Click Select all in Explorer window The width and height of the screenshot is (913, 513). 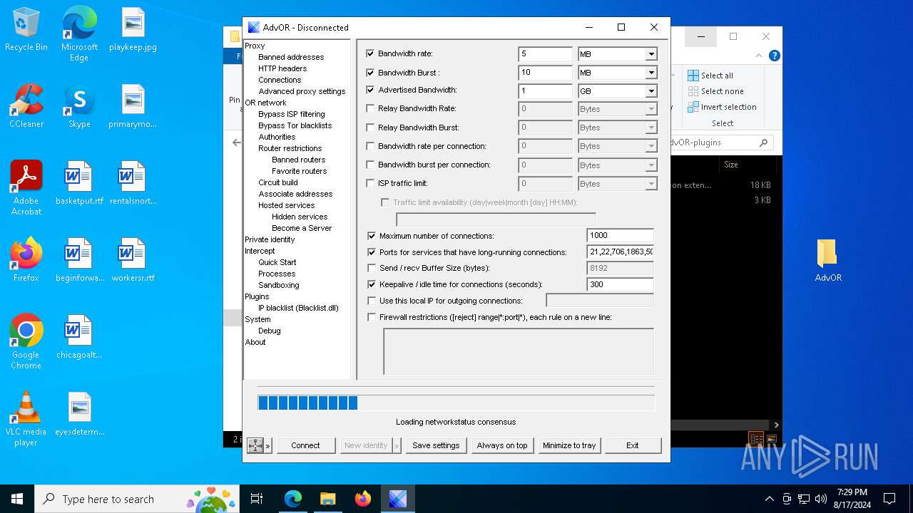pos(710,76)
